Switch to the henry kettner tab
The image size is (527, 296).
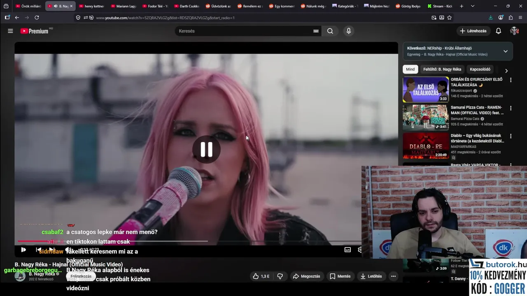91,6
